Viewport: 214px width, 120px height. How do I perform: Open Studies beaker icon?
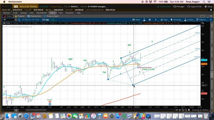pyautogui.click(x=185, y=20)
